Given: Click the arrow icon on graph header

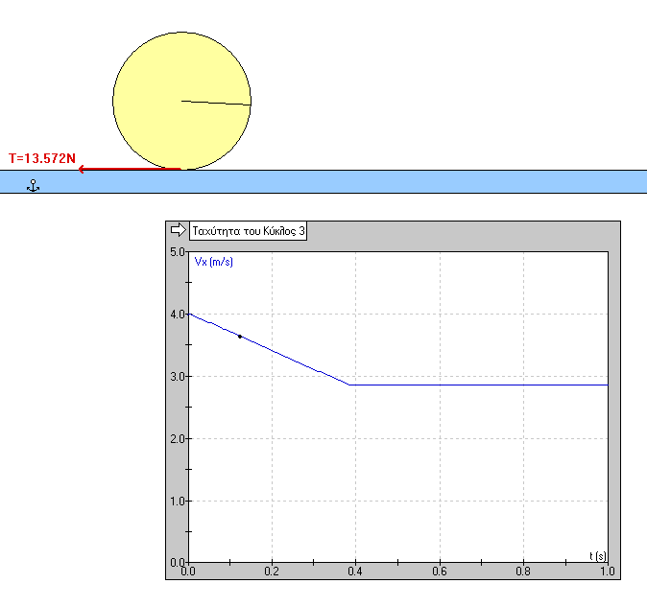Looking at the screenshot, I should tap(178, 230).
